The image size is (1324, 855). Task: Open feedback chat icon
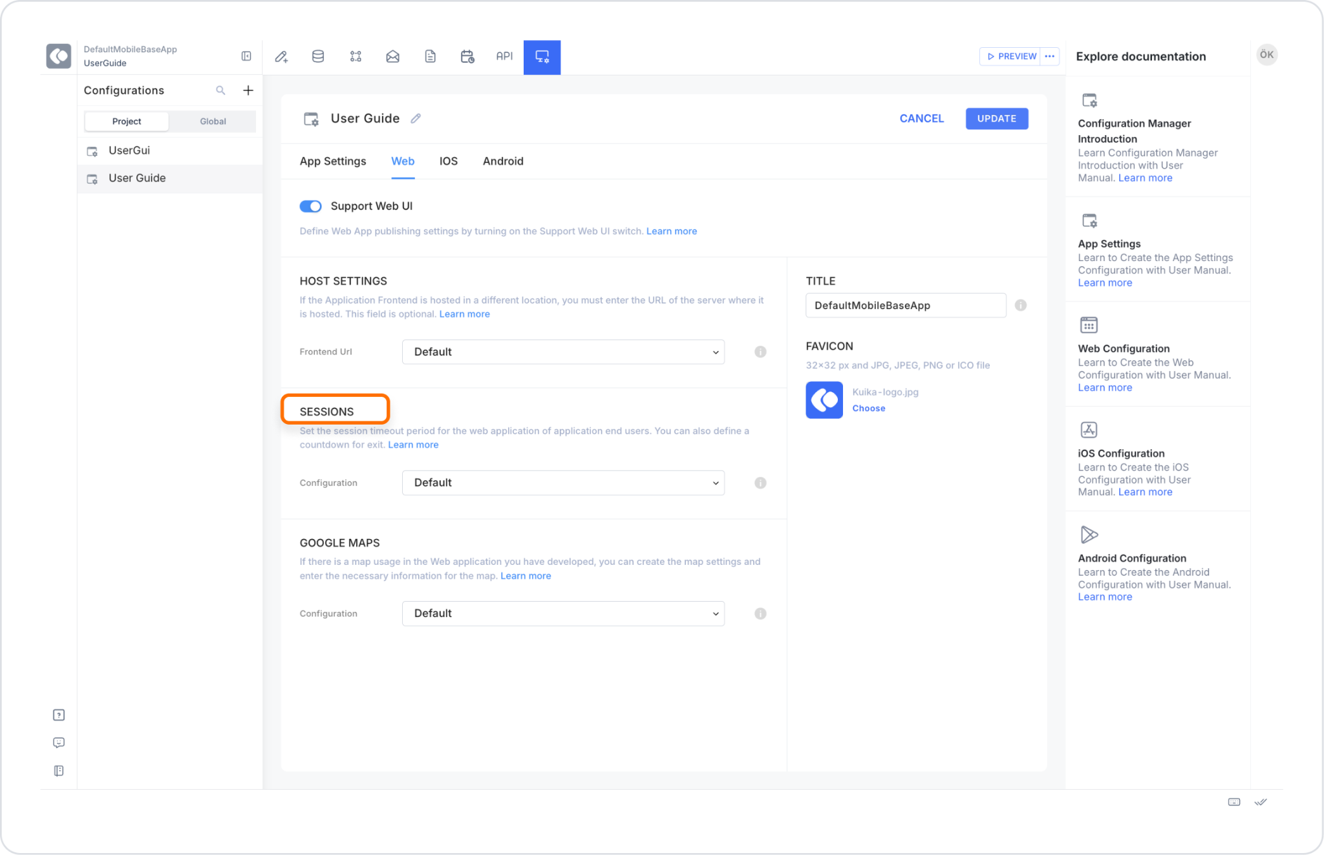coord(59,743)
